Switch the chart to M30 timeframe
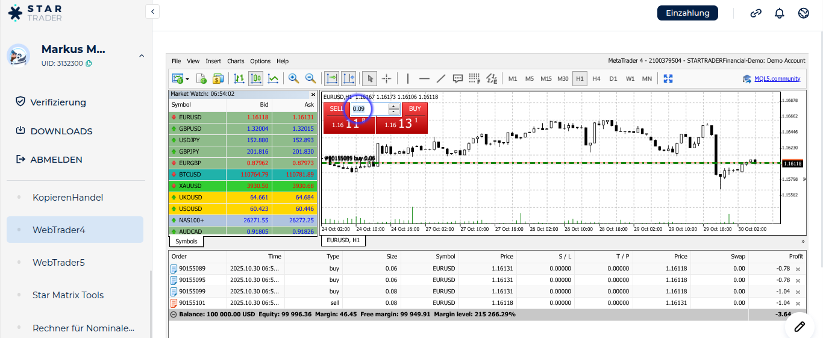The width and height of the screenshot is (823, 338). (x=563, y=78)
